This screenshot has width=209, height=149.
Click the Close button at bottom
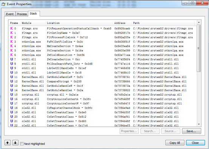195,143
